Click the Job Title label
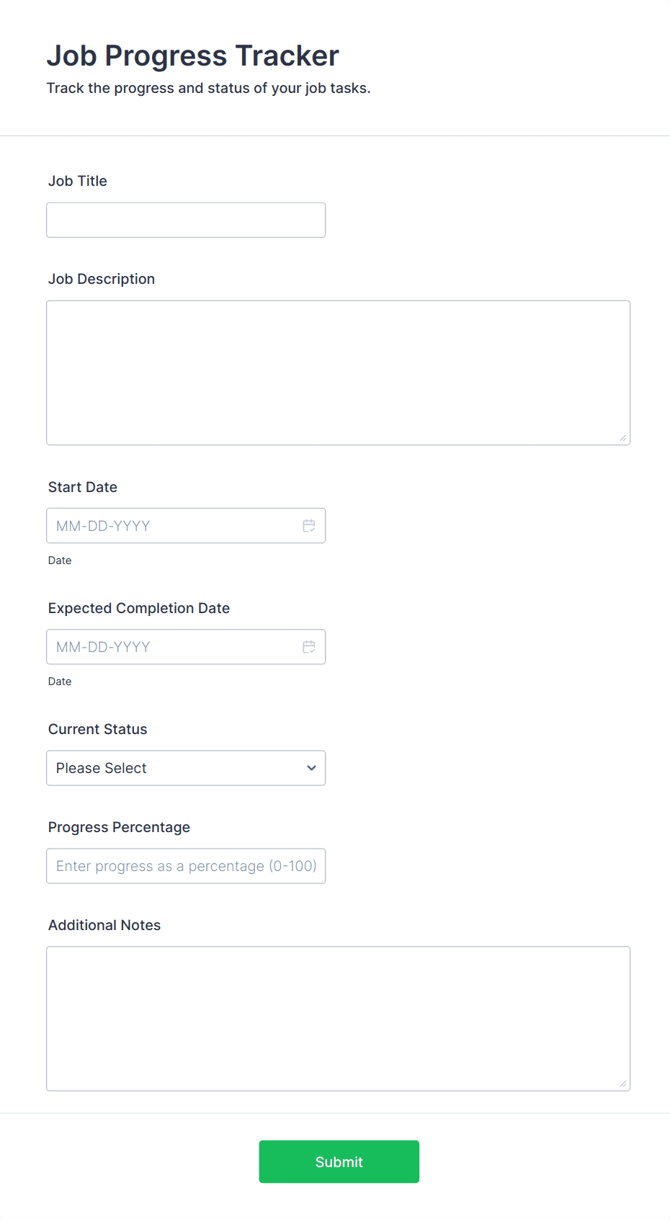Screen dimensions: 670x1219 tap(78, 181)
